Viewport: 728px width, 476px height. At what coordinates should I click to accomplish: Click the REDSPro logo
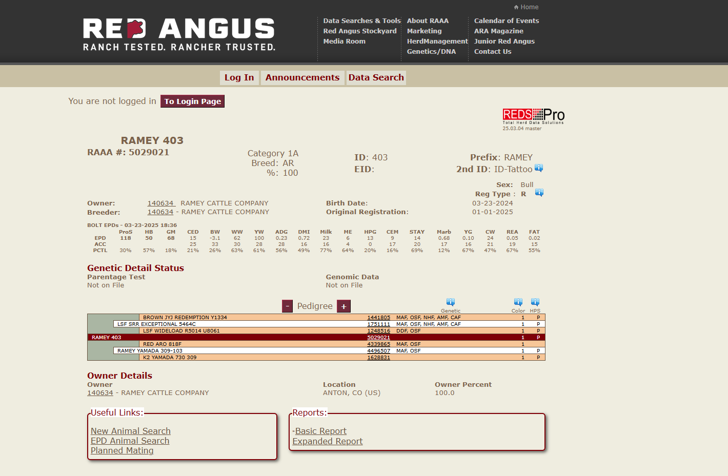(534, 116)
